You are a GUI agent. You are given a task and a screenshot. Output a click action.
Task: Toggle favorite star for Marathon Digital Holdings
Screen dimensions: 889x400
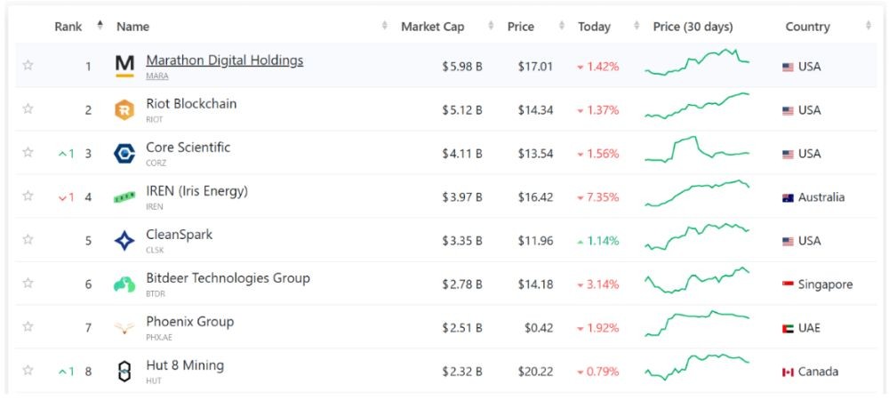(x=28, y=66)
